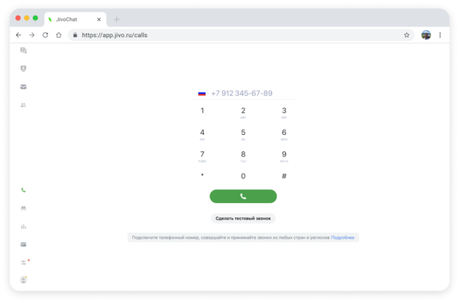Open the billing card sidebar icon

coord(24,244)
